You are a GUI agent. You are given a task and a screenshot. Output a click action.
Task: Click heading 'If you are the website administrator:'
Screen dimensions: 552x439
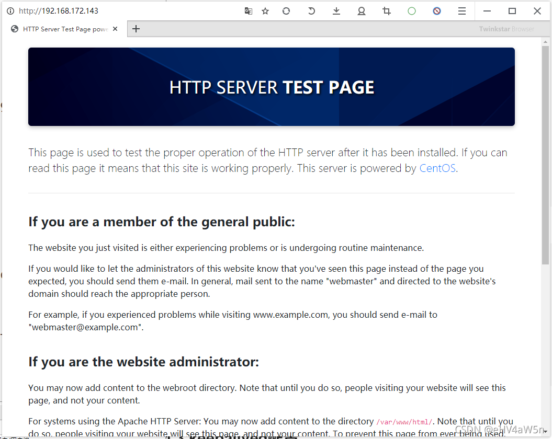[x=144, y=362]
